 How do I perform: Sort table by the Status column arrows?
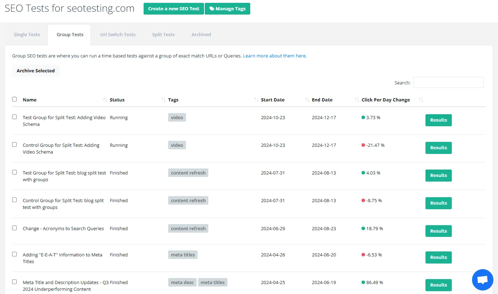[164, 100]
